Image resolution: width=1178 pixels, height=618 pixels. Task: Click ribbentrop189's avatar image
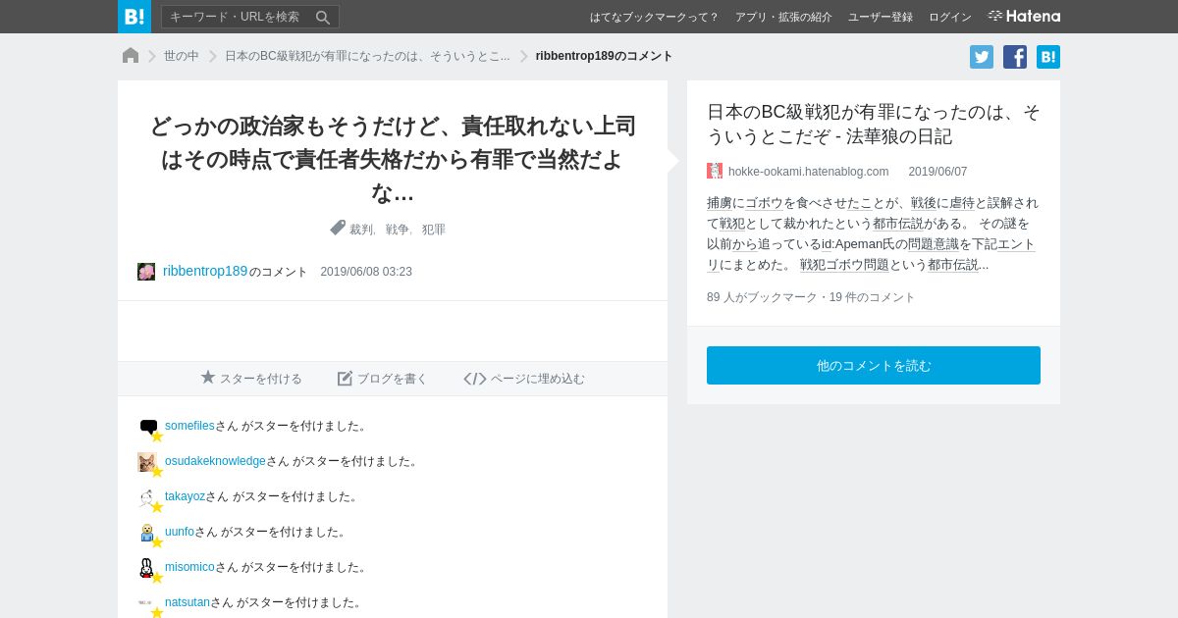point(146,272)
